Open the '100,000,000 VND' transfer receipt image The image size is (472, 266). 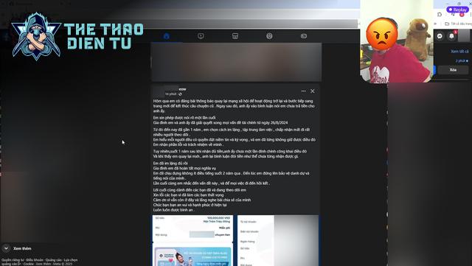click(192, 240)
